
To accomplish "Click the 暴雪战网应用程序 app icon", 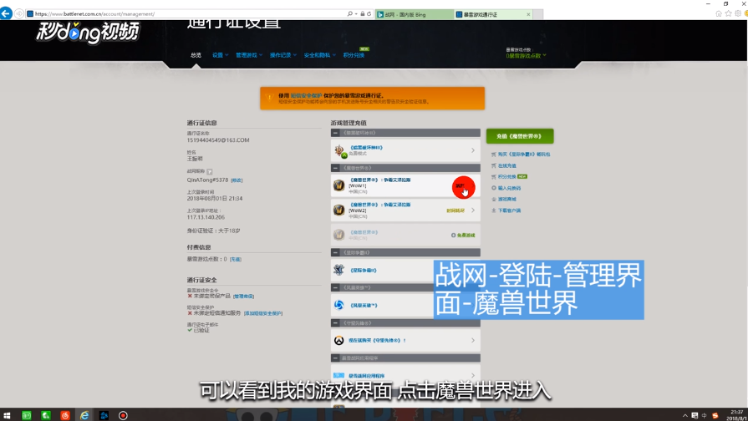I will pos(338,375).
